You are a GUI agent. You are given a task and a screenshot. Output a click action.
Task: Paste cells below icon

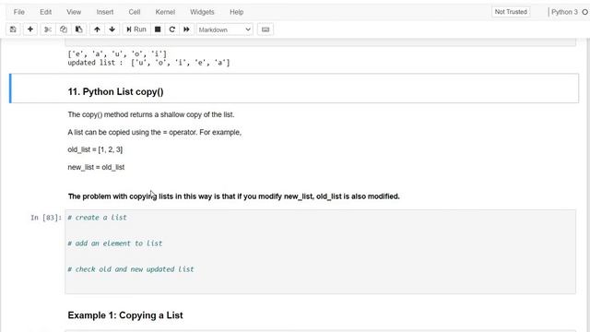(x=78, y=30)
